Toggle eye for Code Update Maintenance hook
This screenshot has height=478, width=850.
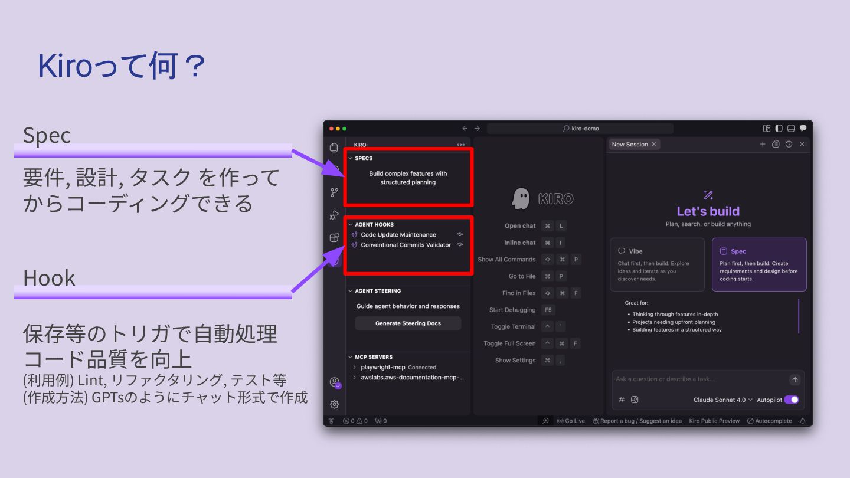pos(460,235)
